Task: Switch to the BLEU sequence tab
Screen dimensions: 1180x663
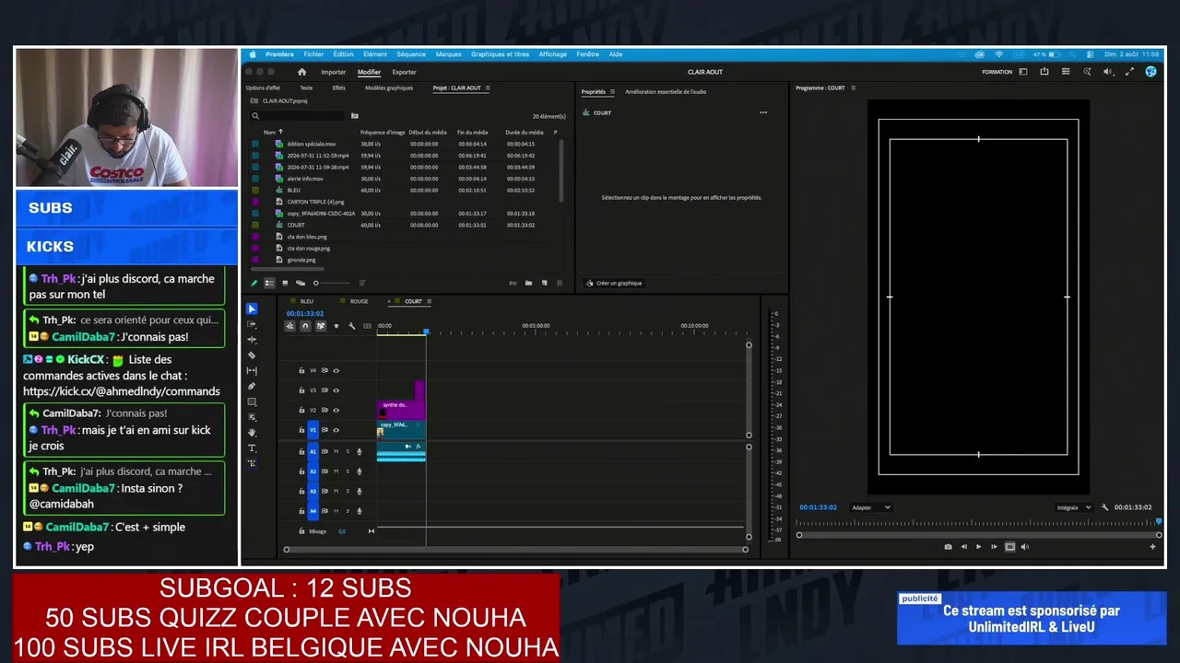Action: pyautogui.click(x=307, y=301)
